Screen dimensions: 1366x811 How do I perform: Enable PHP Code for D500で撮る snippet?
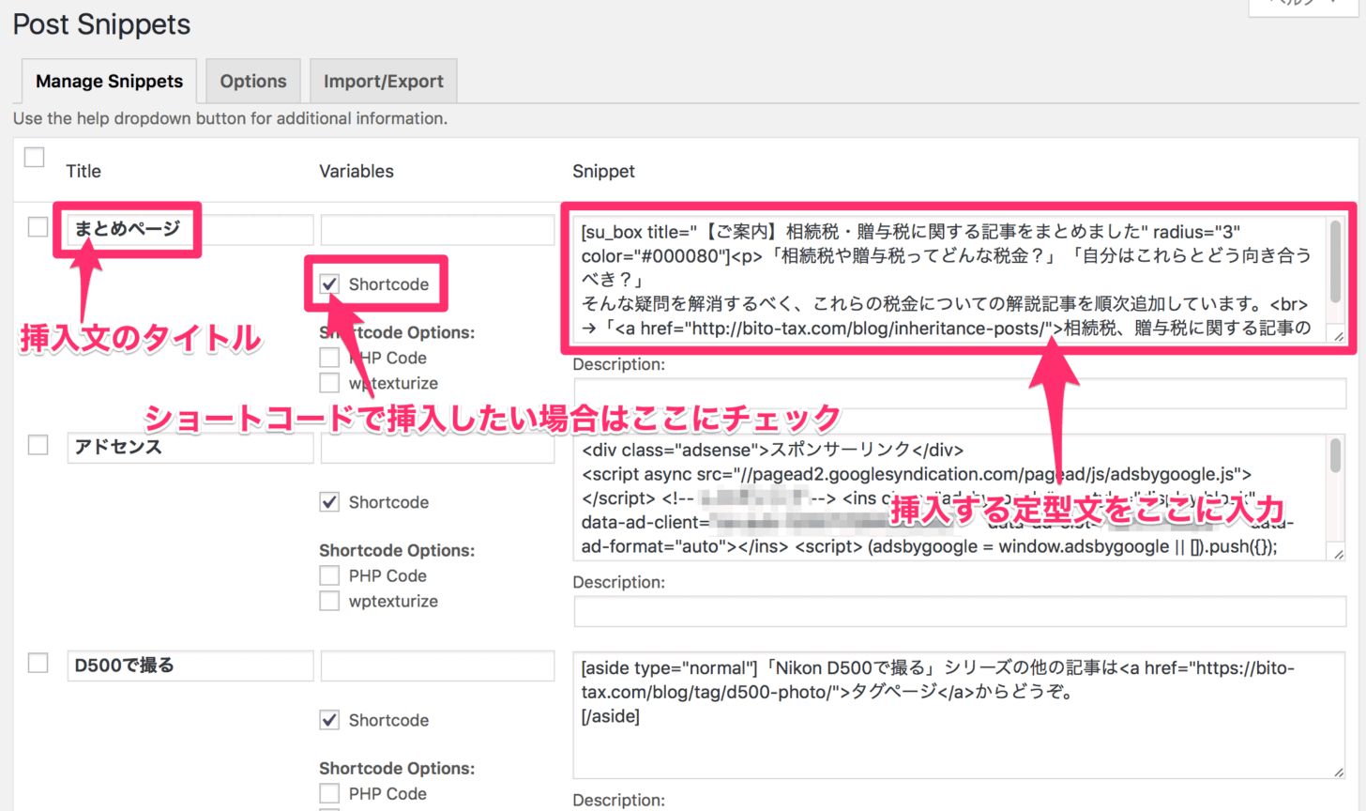(329, 793)
